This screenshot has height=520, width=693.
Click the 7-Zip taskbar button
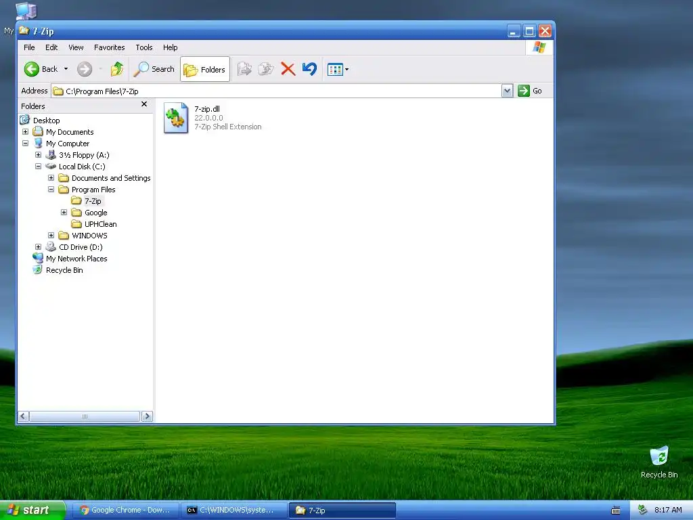[342, 510]
